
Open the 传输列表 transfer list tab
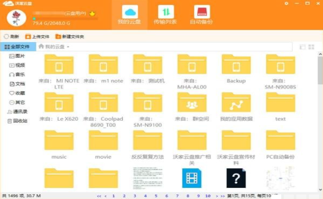[x=165, y=15]
